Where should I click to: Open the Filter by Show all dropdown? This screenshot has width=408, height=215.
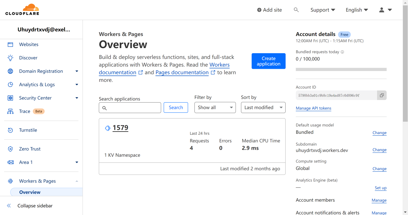point(215,108)
